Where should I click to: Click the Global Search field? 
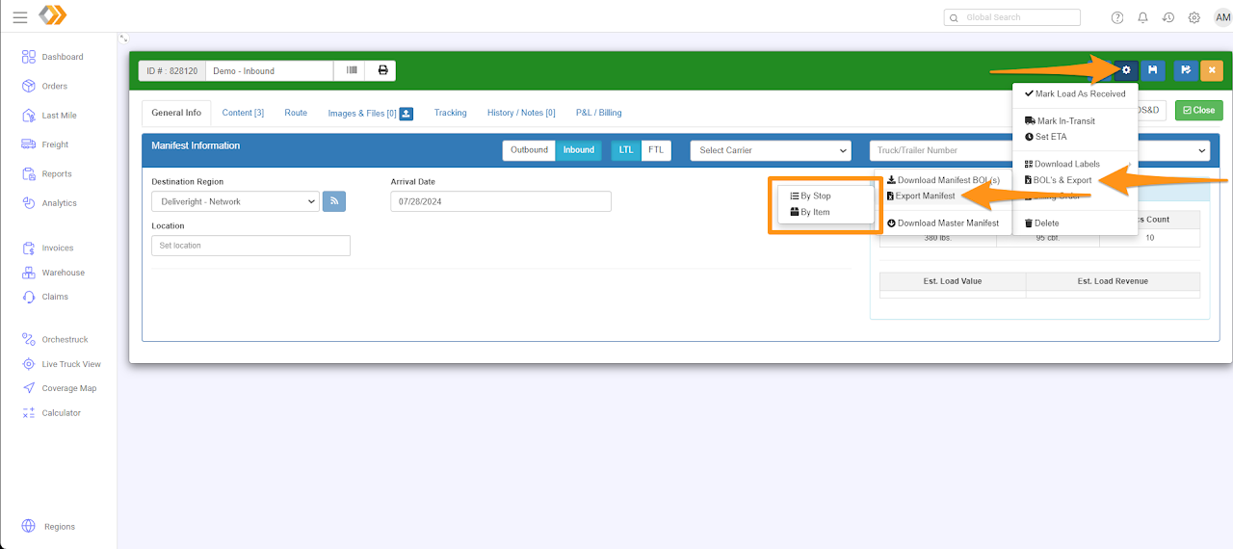click(1012, 17)
